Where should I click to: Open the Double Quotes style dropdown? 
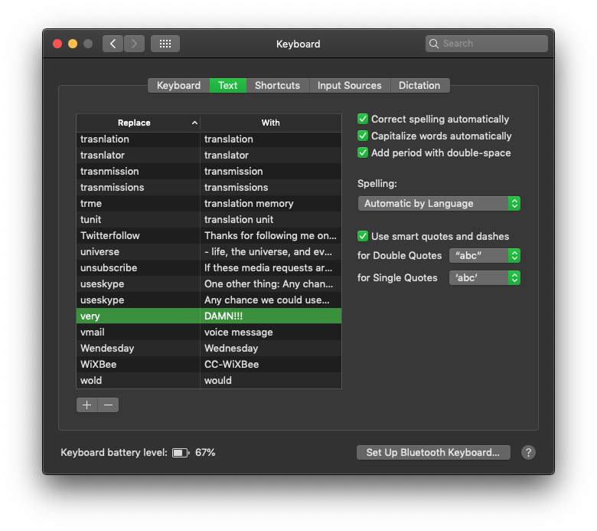484,255
